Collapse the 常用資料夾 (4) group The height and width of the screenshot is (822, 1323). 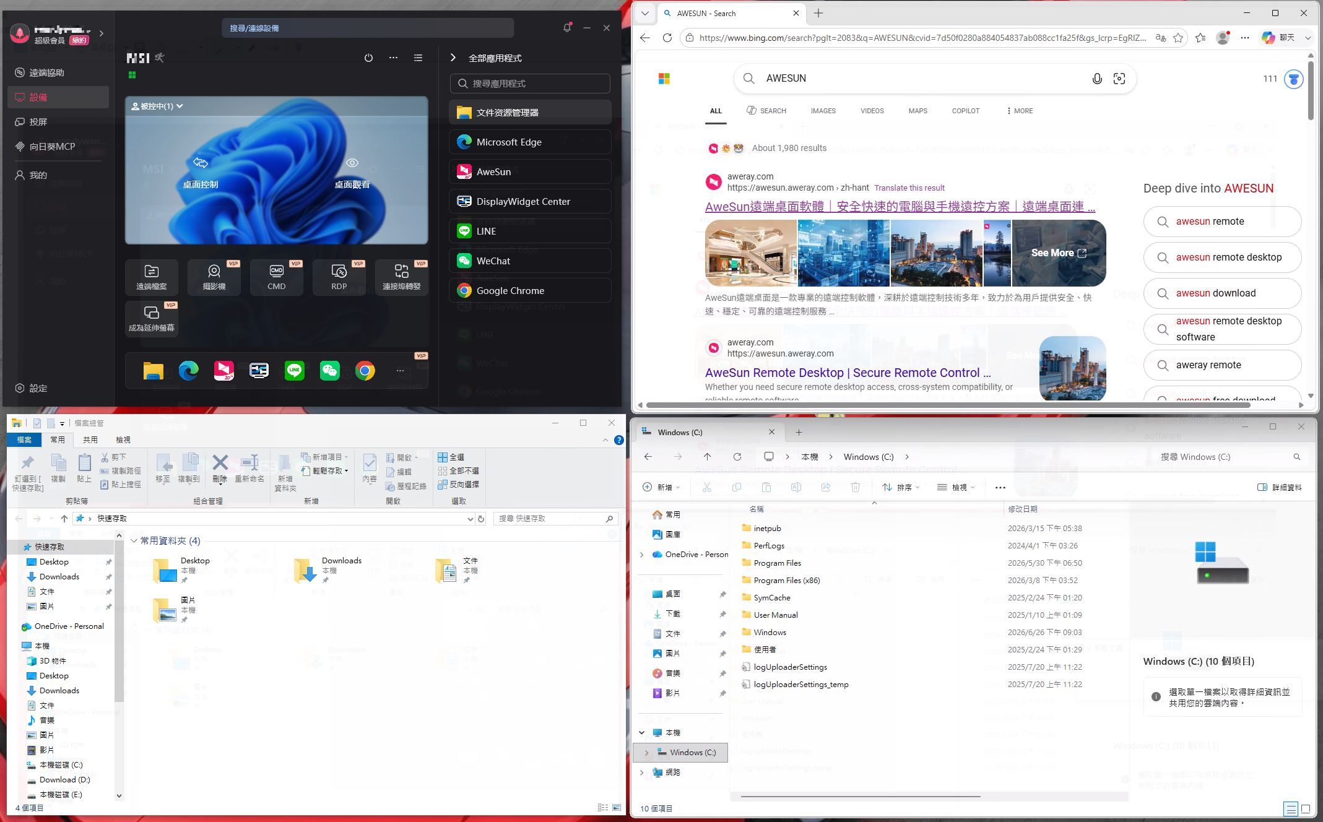(134, 540)
